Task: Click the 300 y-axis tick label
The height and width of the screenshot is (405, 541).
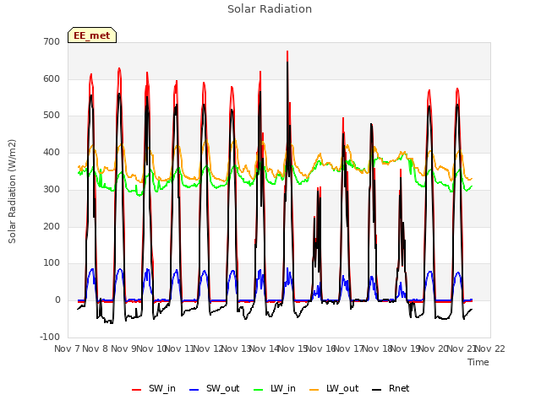Action: [x=52, y=189]
